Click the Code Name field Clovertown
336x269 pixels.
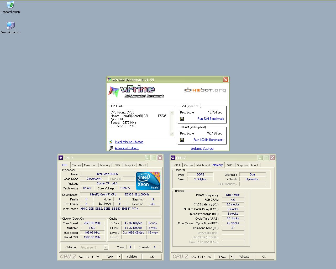pos(94,179)
